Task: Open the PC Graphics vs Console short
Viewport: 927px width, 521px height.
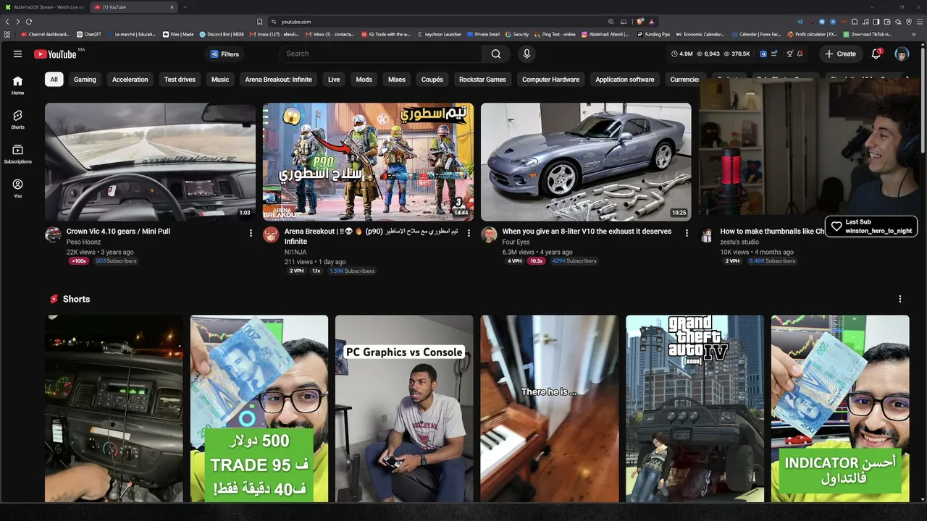Action: pyautogui.click(x=404, y=409)
